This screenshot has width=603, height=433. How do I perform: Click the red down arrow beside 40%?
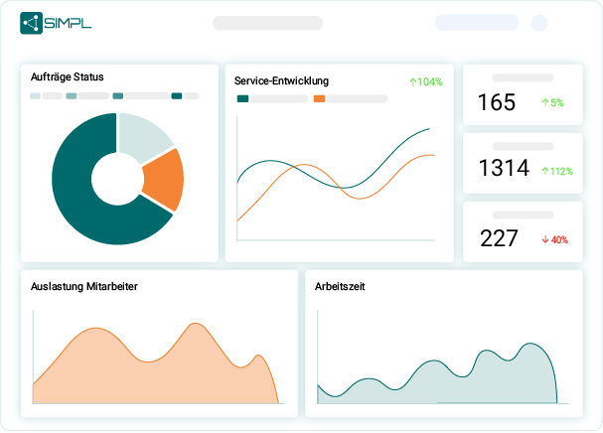(544, 239)
